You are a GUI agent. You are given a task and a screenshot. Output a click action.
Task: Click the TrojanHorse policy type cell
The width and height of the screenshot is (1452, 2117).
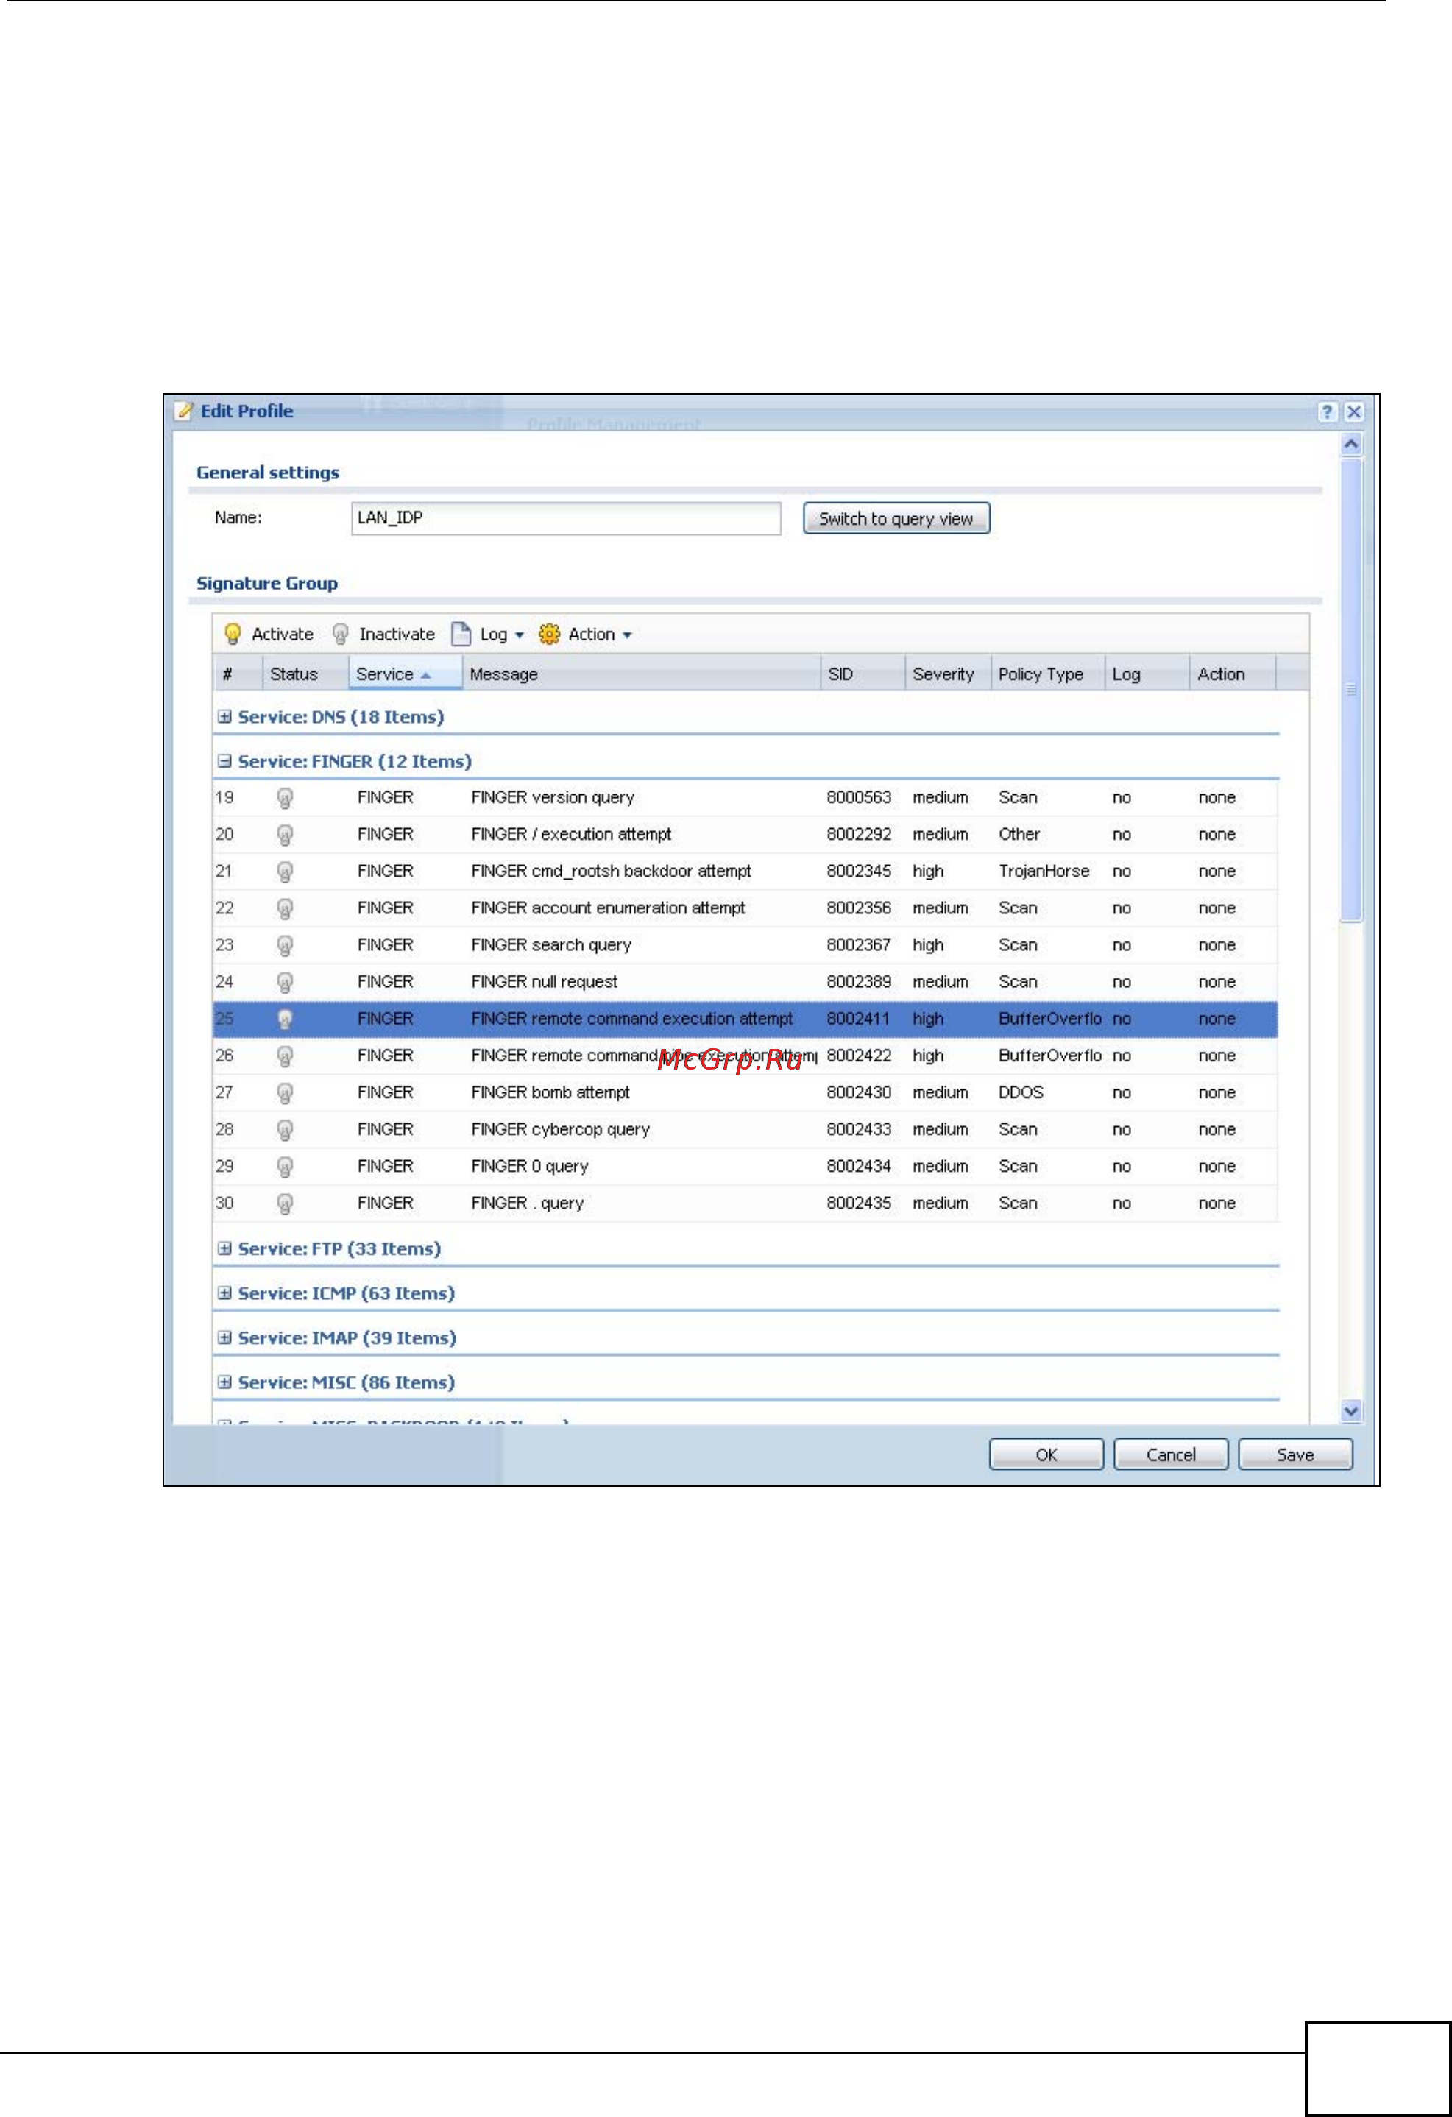click(1044, 872)
